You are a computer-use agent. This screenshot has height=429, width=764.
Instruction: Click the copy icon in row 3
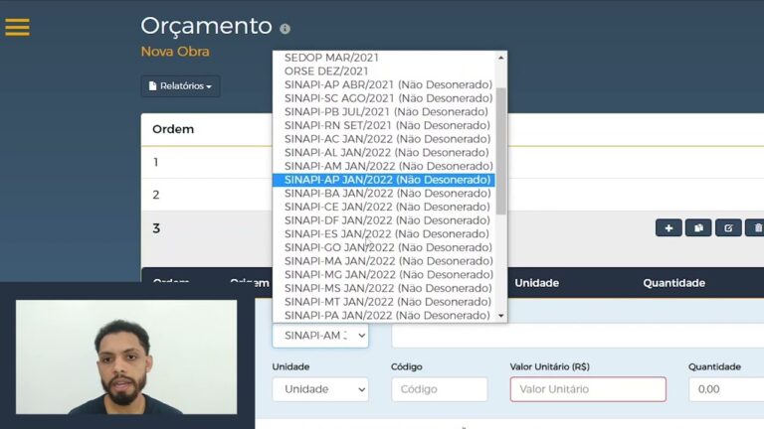pos(698,227)
